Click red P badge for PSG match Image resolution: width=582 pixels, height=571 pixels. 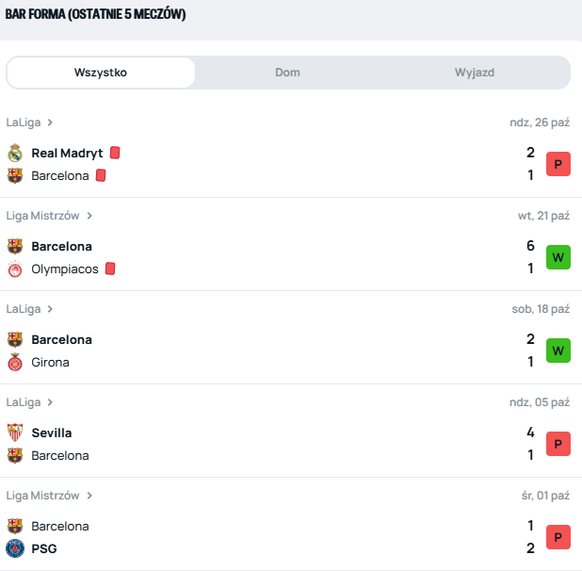tap(558, 537)
